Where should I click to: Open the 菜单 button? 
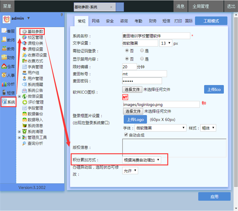point(7,6)
